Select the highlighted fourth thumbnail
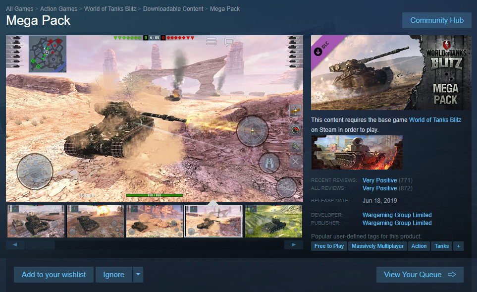This screenshot has width=477, height=292. pos(213,222)
